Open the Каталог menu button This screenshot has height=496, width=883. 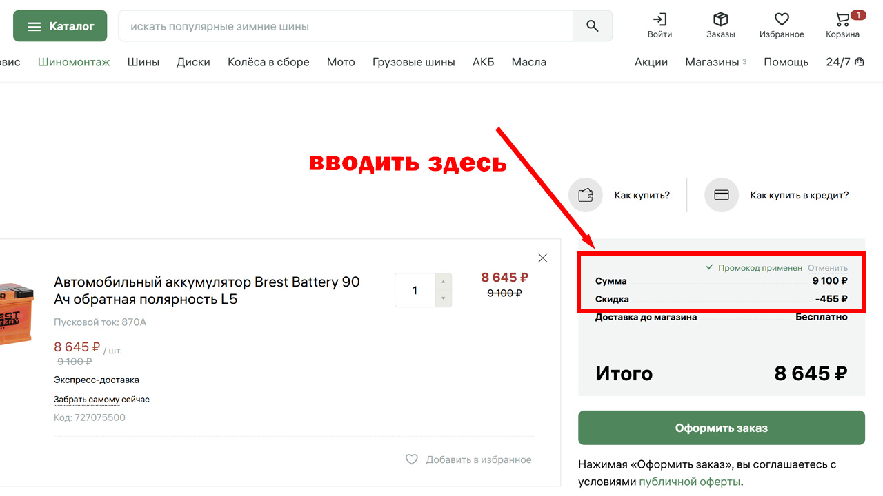[x=60, y=26]
